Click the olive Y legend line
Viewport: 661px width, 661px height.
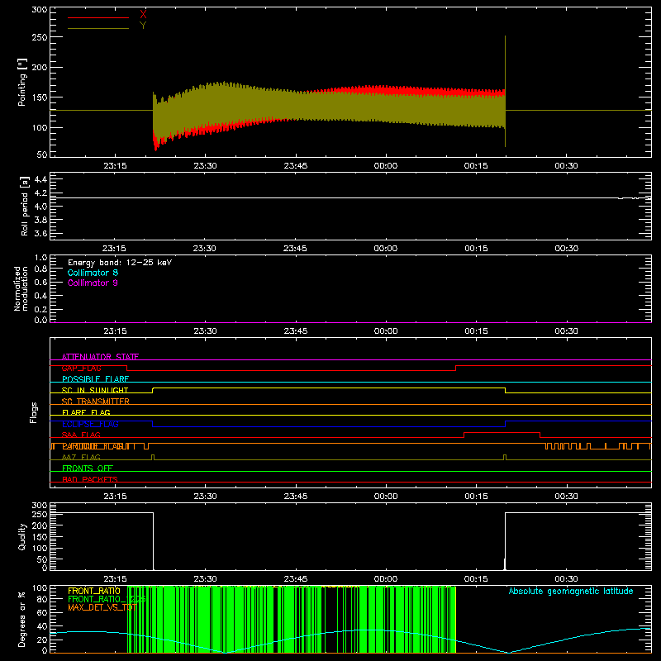[98, 28]
